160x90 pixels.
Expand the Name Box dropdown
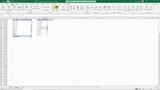(x=8, y=15)
